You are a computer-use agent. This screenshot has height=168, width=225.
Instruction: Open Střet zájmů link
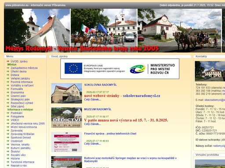tap(18, 106)
